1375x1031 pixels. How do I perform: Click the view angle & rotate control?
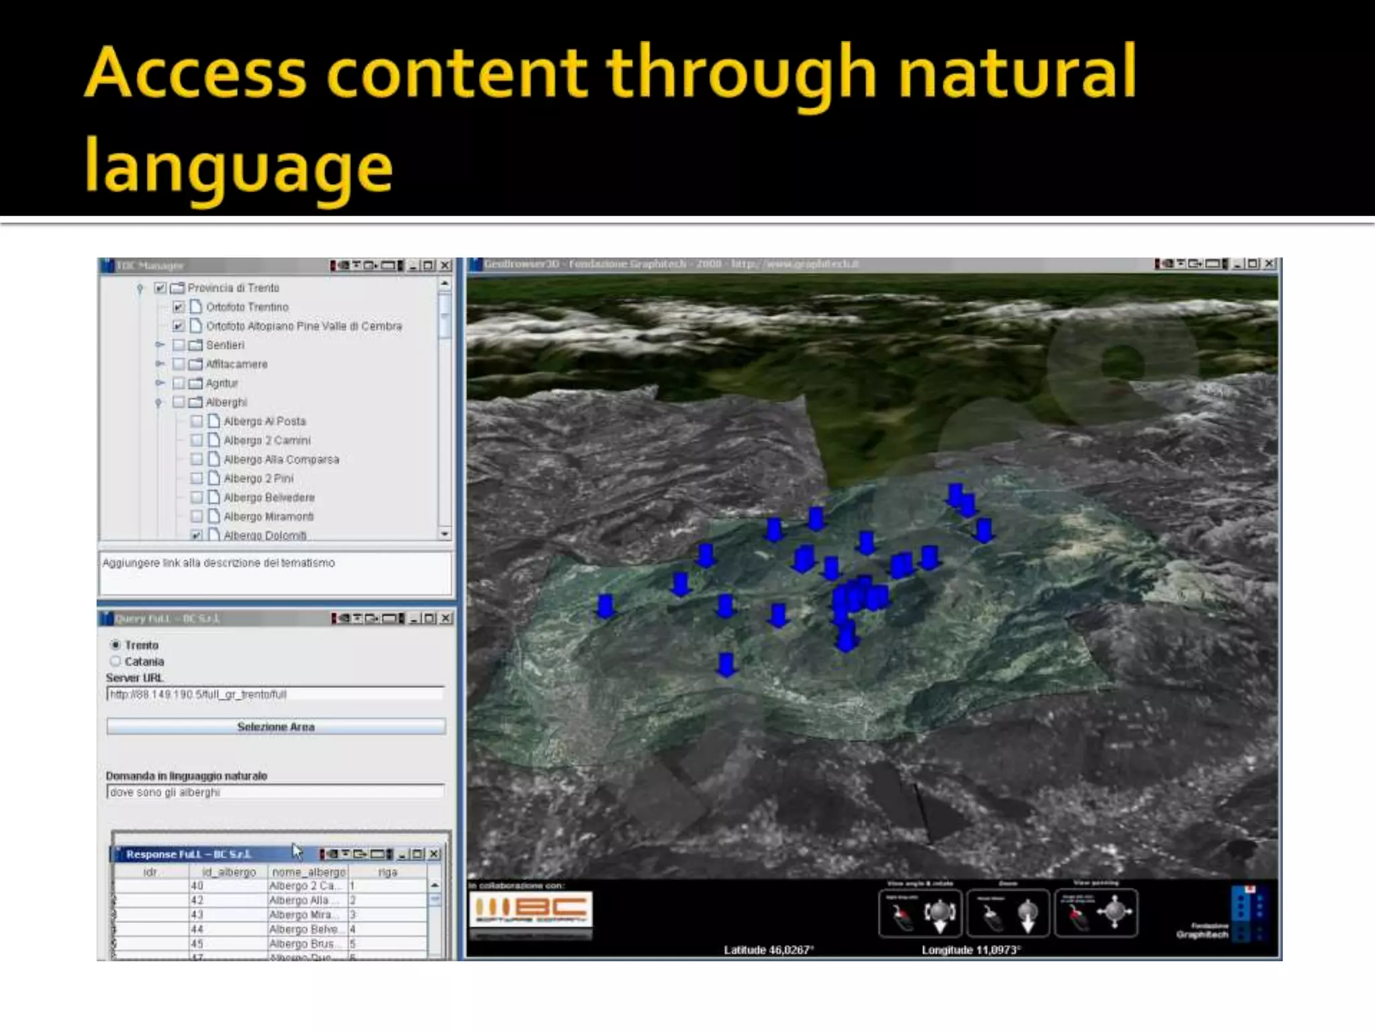coord(920,913)
